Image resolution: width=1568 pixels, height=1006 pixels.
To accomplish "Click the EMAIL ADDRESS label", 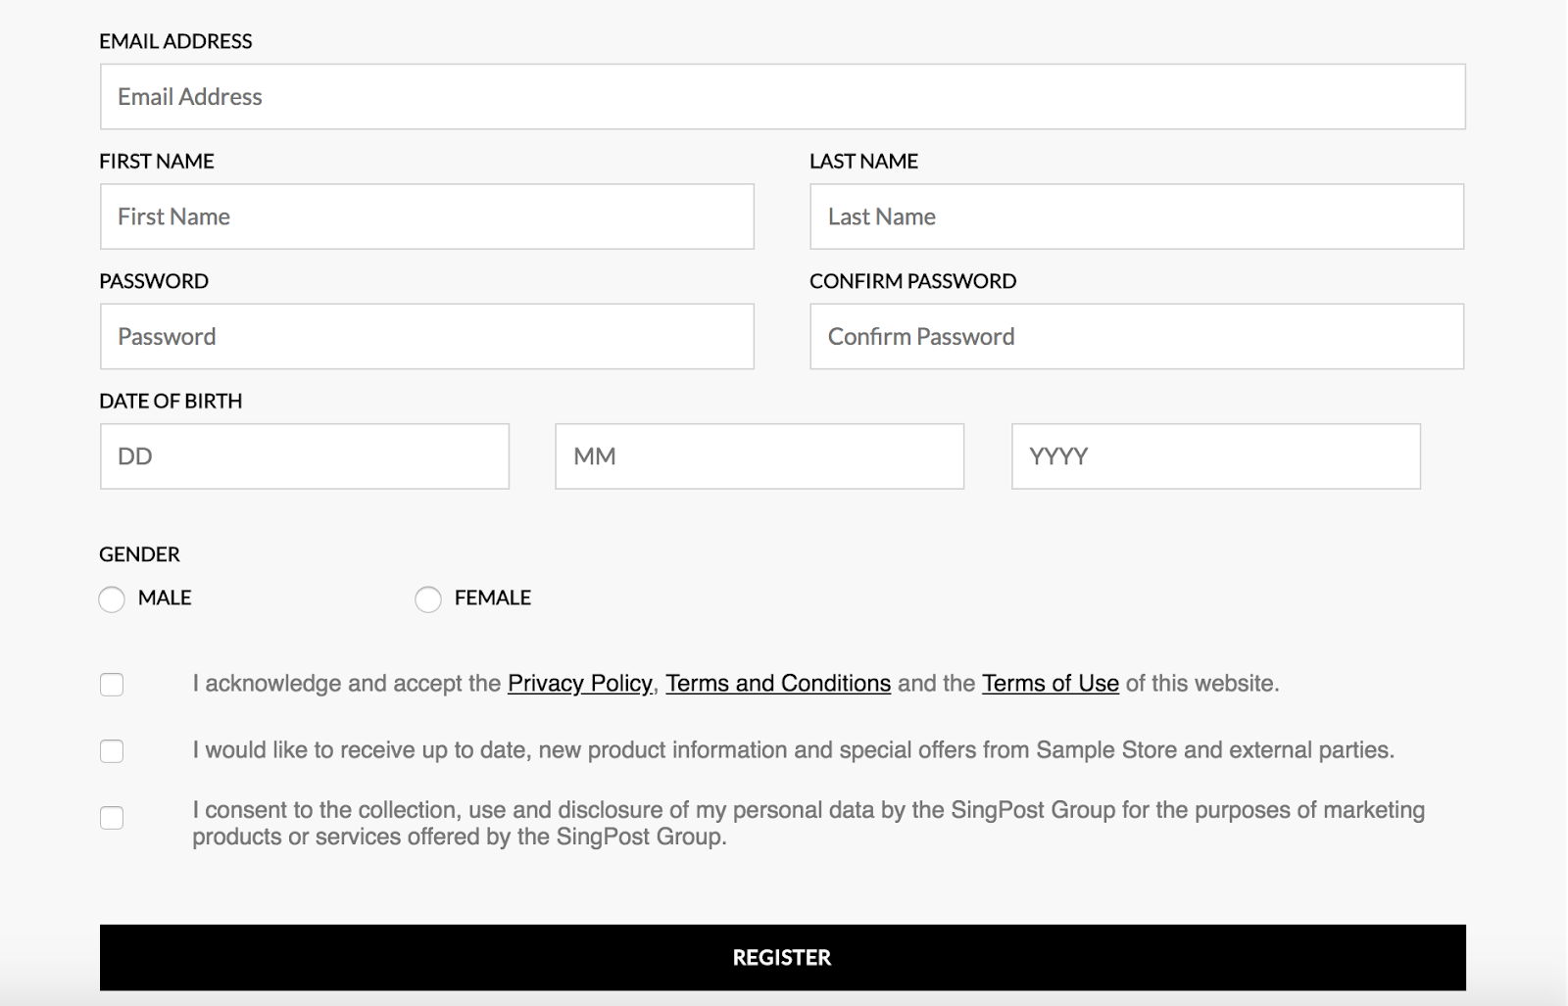I will [174, 41].
